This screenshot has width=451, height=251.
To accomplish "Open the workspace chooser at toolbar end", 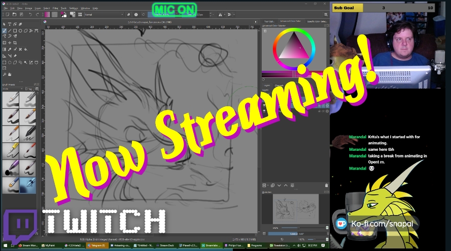I will [x=326, y=15].
